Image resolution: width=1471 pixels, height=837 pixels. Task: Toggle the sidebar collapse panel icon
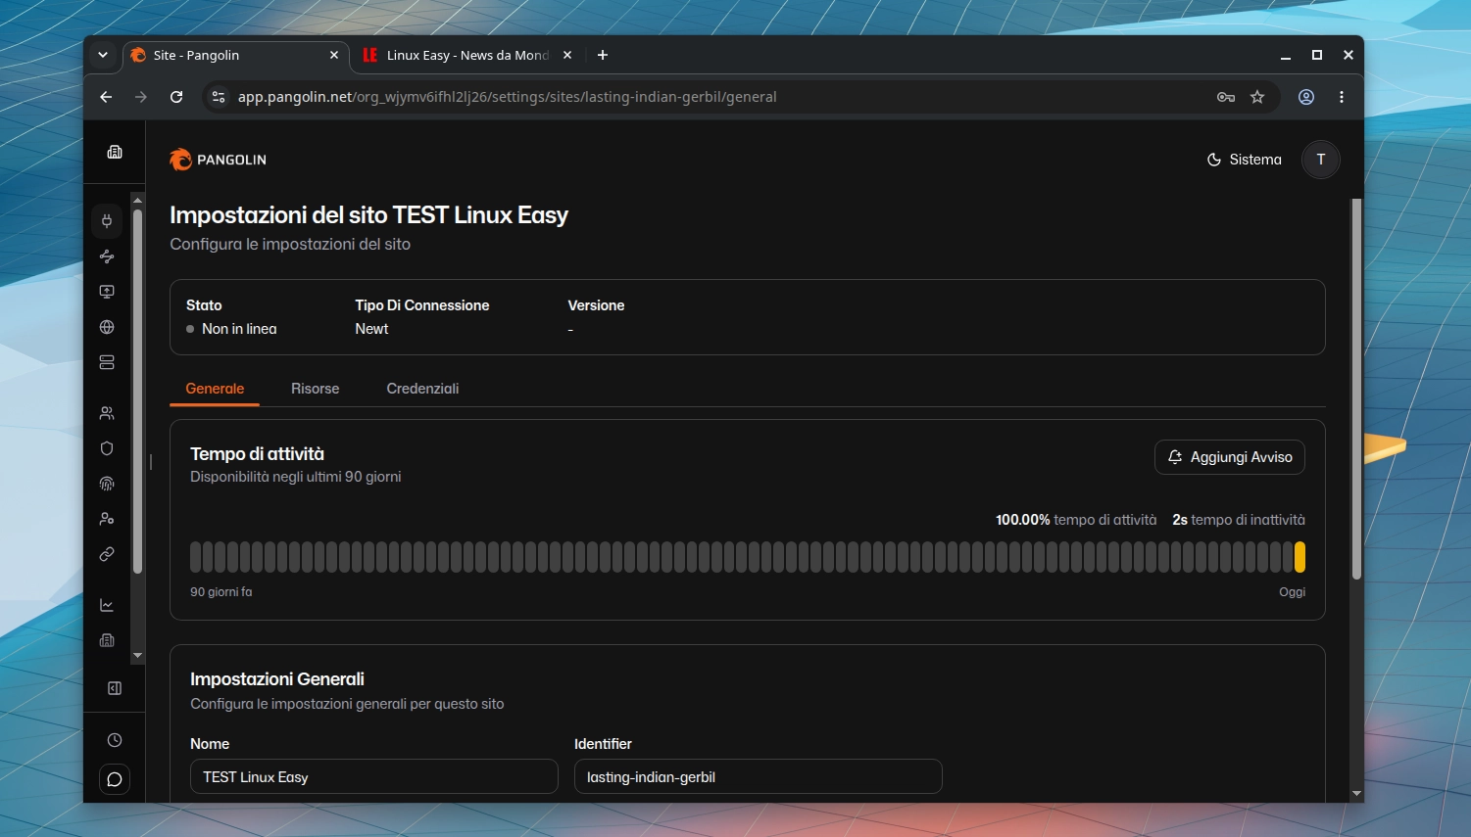tap(115, 688)
